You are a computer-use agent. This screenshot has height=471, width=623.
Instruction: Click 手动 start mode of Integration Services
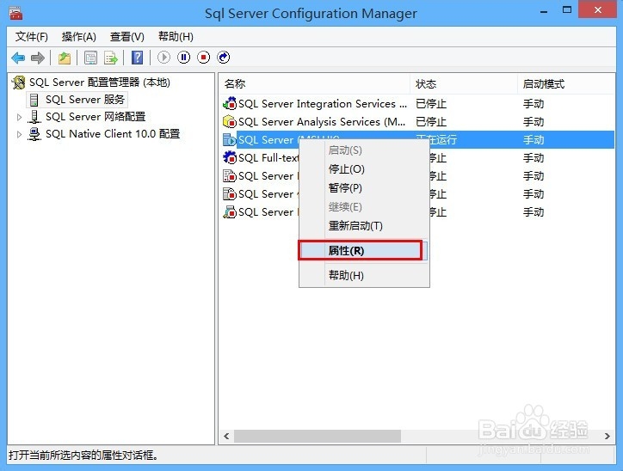[534, 104]
